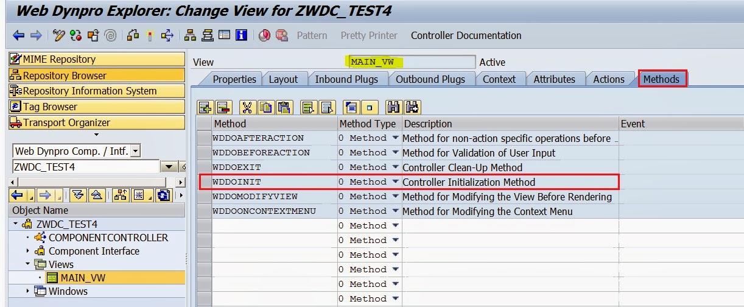
Task: Expand the Windows tree folder
Action: pos(27,291)
